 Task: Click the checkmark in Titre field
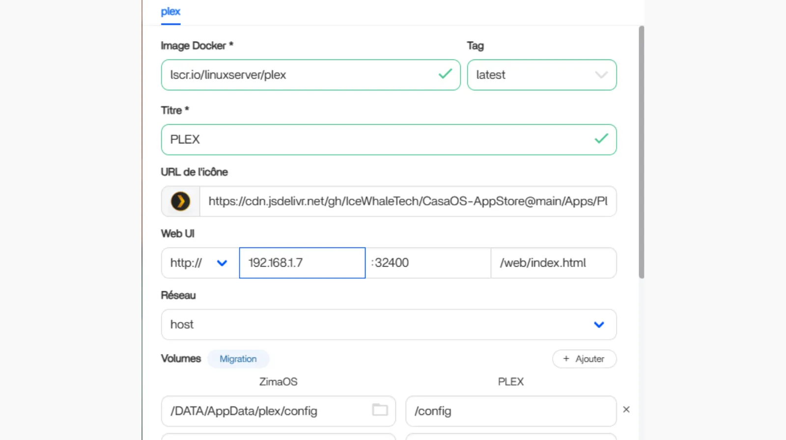601,139
